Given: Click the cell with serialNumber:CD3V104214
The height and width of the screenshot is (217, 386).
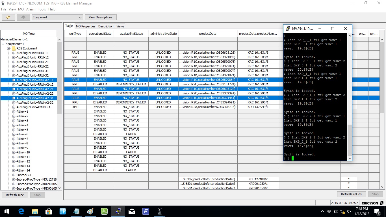Looking at the screenshot, I should click(x=208, y=107).
